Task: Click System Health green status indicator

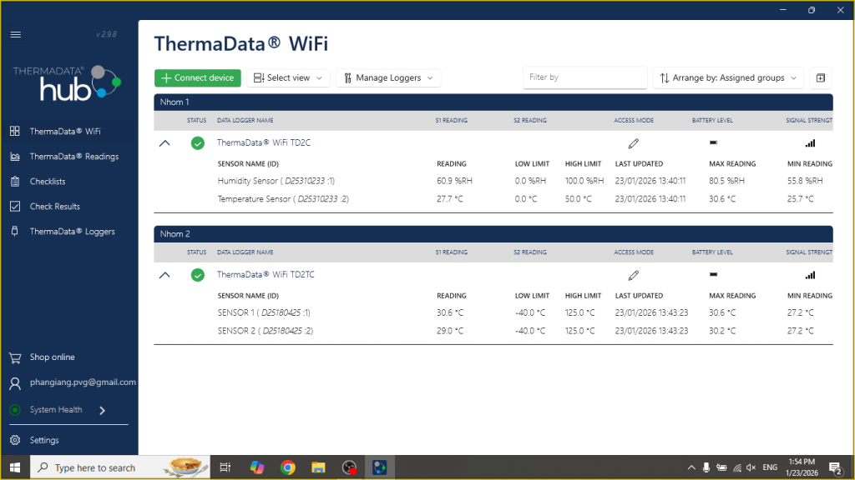Action: (x=15, y=410)
